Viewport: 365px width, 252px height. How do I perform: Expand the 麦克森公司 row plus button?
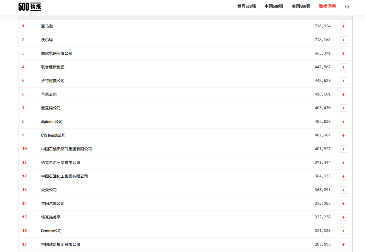(x=343, y=108)
